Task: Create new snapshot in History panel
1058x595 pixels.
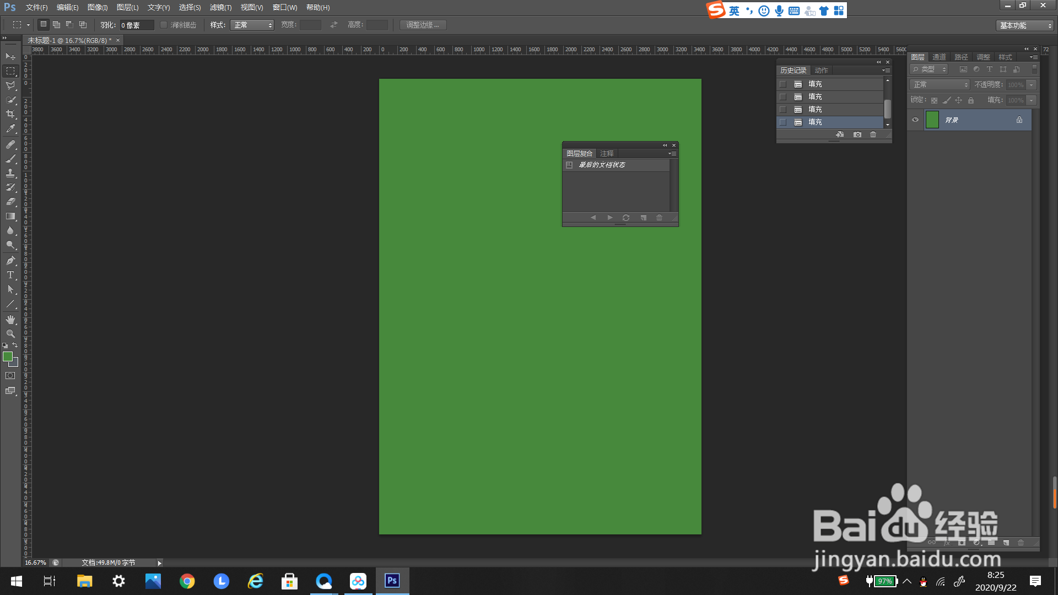Action: 857,134
